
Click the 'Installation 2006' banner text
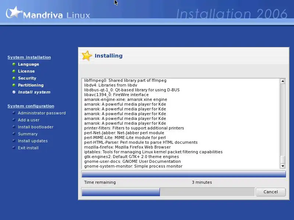point(232,14)
